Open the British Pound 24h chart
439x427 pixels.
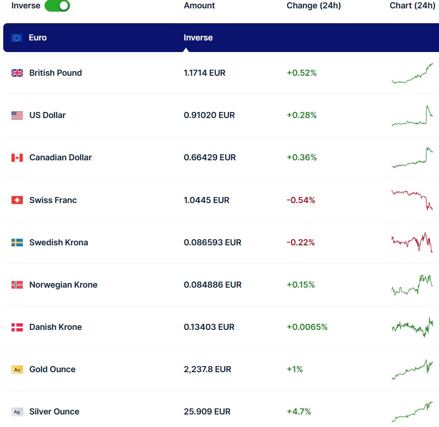point(412,73)
